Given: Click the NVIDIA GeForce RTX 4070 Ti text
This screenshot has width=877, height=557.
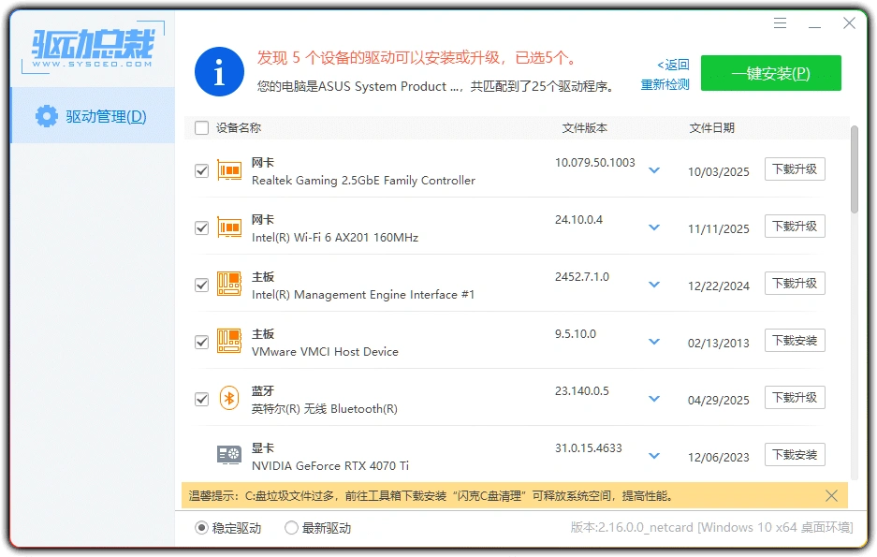Looking at the screenshot, I should point(330,465).
